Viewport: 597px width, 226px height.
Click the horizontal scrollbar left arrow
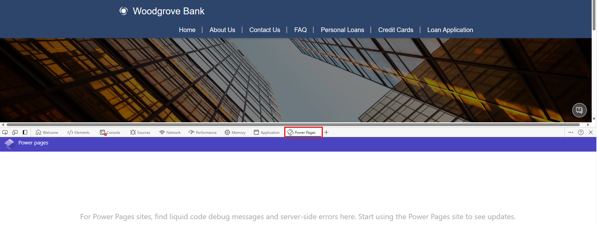(x=2, y=125)
